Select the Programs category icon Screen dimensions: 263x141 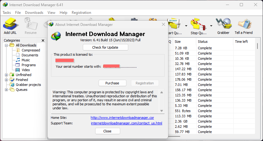pyautogui.click(x=18, y=65)
